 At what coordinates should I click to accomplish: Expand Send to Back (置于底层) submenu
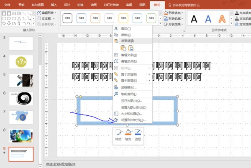(129, 81)
